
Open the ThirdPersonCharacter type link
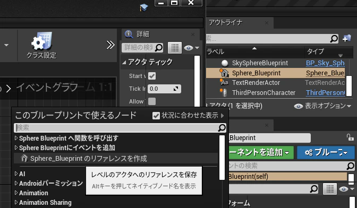pyautogui.click(x=325, y=92)
